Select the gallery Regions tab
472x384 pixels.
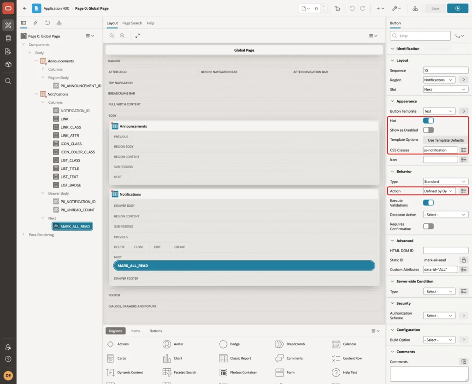pos(116,330)
